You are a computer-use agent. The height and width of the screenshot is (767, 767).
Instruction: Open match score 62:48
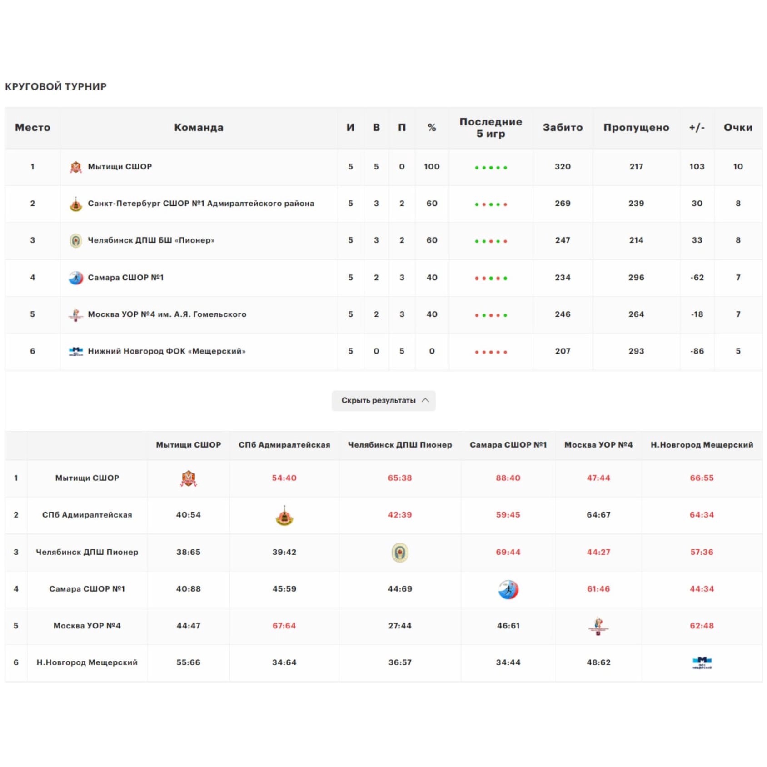[x=702, y=626]
